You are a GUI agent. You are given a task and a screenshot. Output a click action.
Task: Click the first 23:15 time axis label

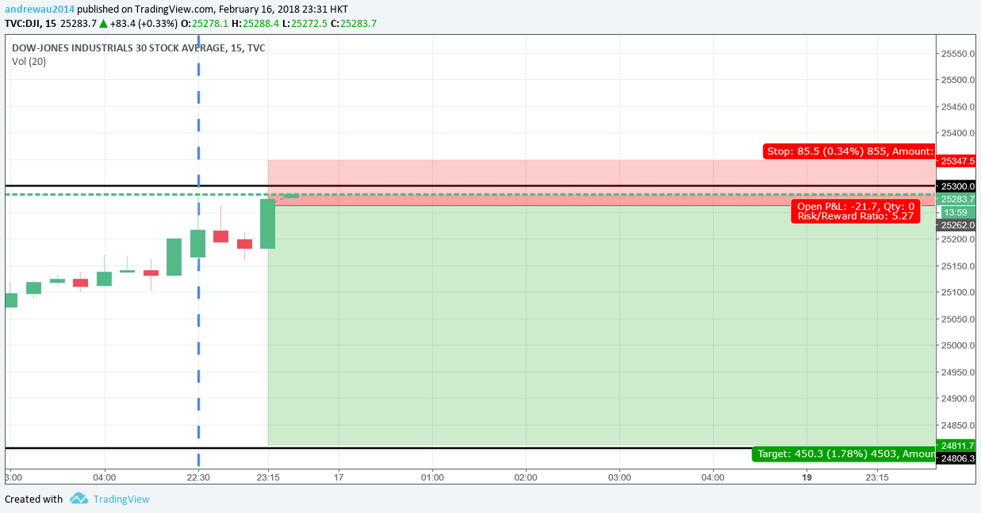268,477
